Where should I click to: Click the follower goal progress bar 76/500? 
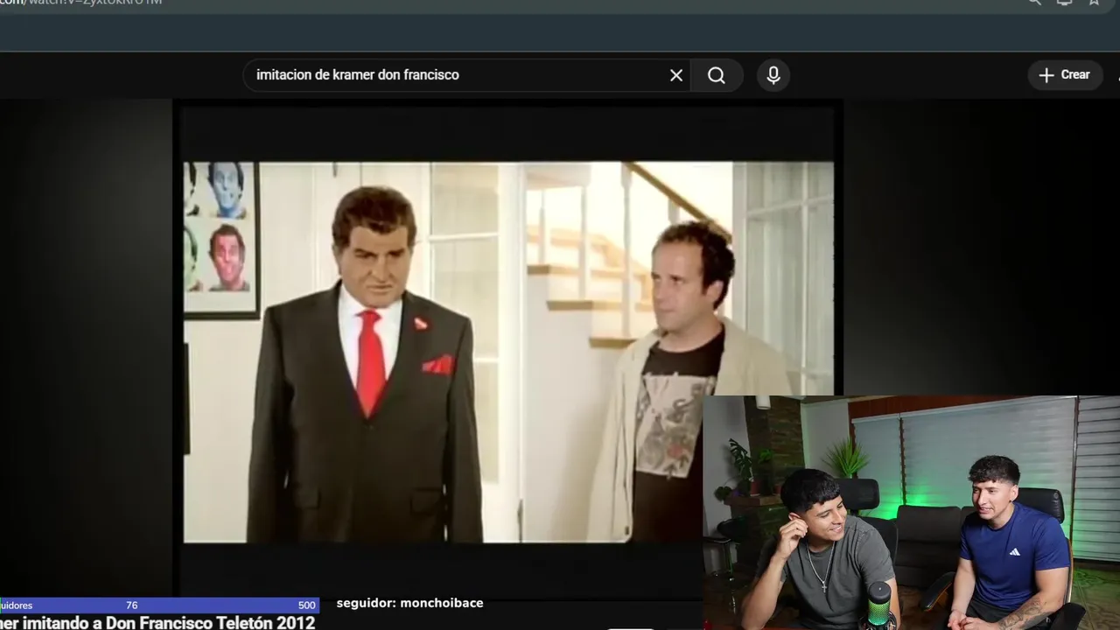pyautogui.click(x=159, y=605)
